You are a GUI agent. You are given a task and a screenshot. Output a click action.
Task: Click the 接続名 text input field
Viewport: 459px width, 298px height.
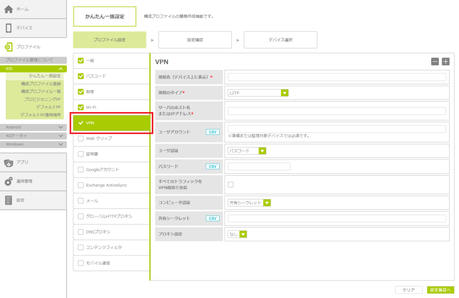tap(337, 77)
